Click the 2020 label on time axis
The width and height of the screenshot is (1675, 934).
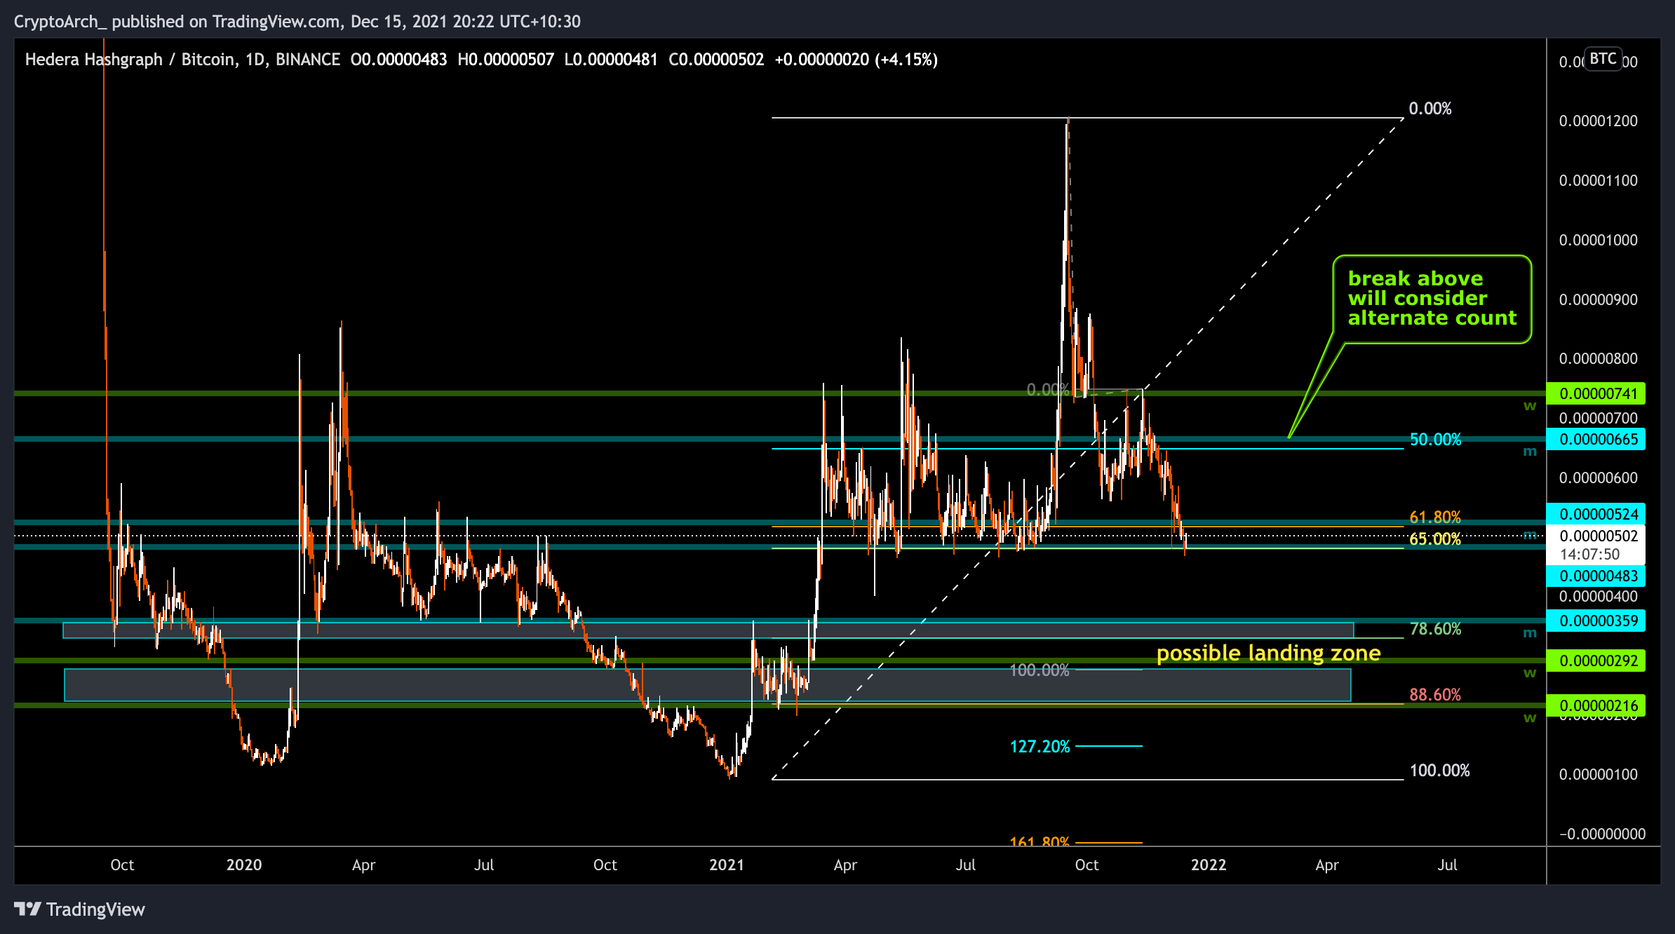pos(244,865)
